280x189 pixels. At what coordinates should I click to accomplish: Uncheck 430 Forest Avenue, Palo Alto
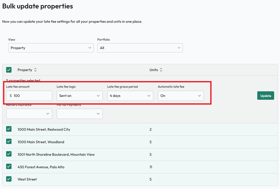(9, 166)
